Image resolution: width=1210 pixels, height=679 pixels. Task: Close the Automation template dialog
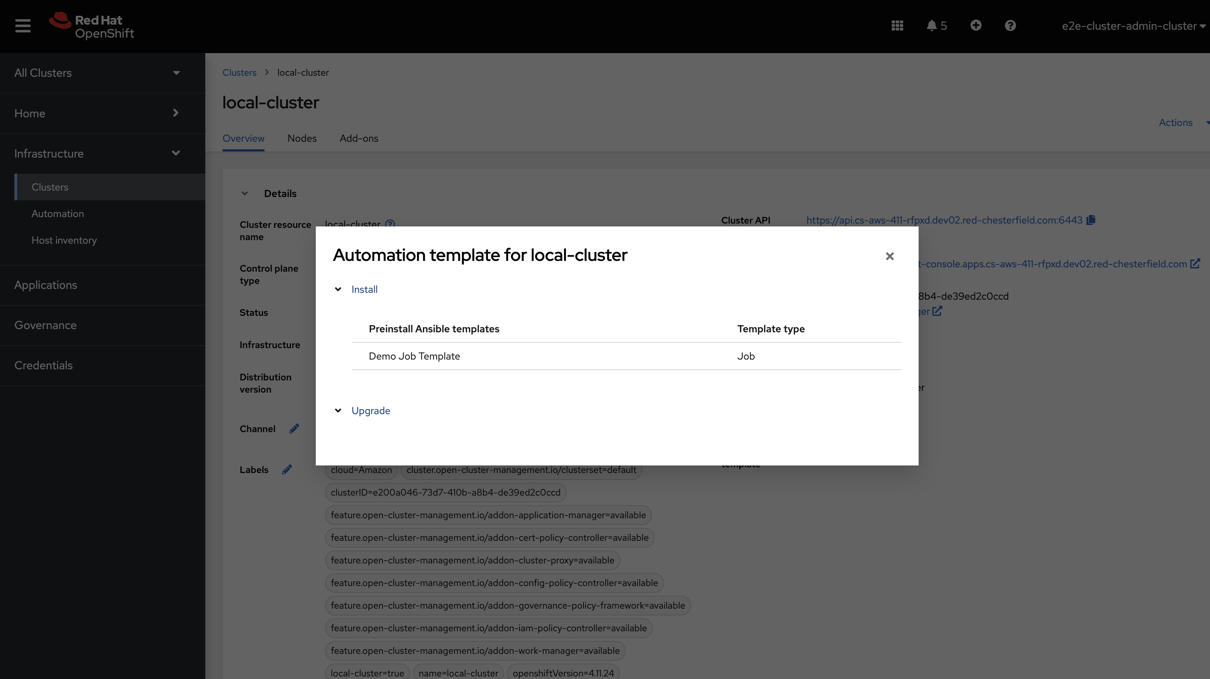point(890,256)
